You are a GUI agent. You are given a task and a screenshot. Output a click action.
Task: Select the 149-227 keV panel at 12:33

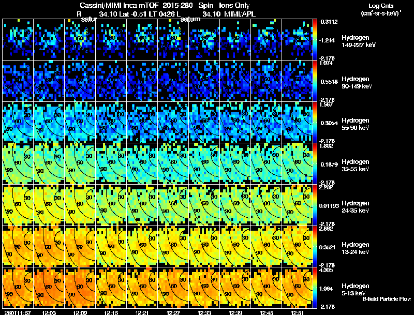coord(204,40)
